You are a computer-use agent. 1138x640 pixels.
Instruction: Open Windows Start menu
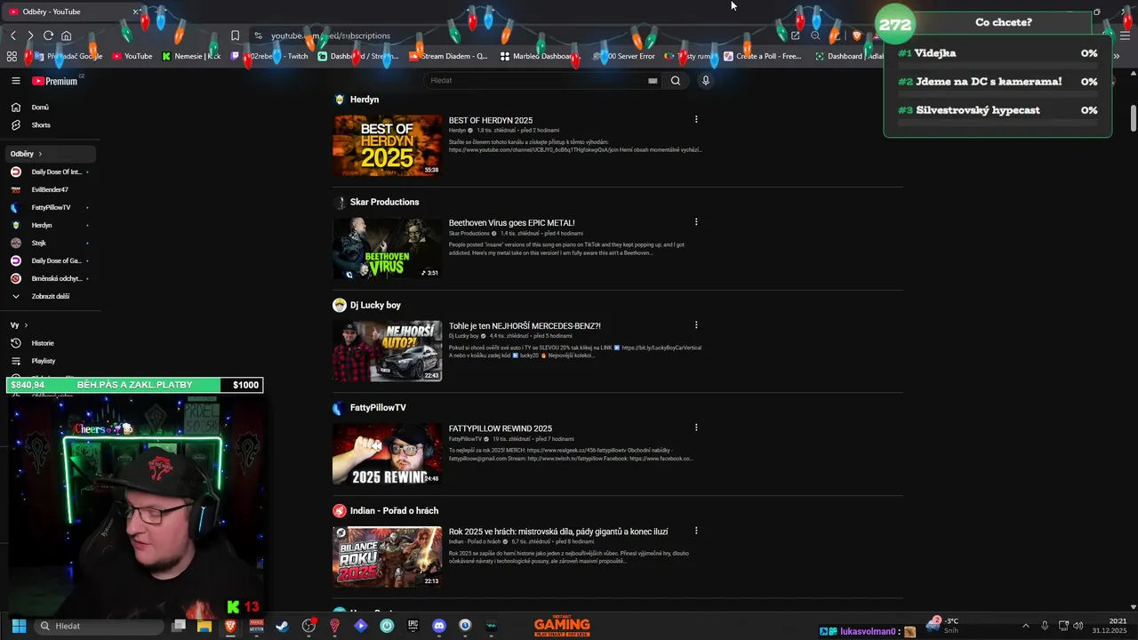point(19,626)
